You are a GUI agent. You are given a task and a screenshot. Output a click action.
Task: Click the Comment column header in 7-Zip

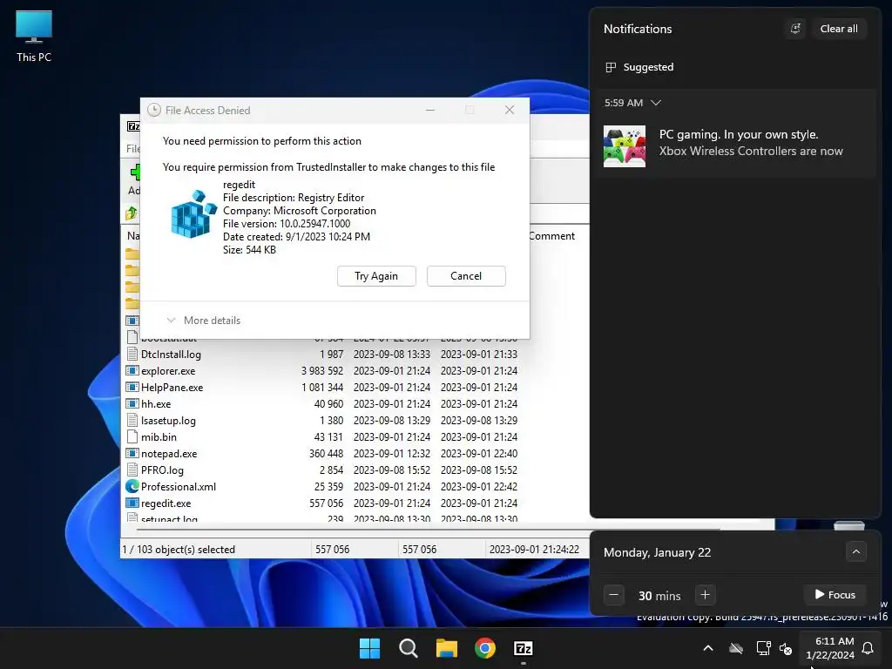click(x=551, y=236)
